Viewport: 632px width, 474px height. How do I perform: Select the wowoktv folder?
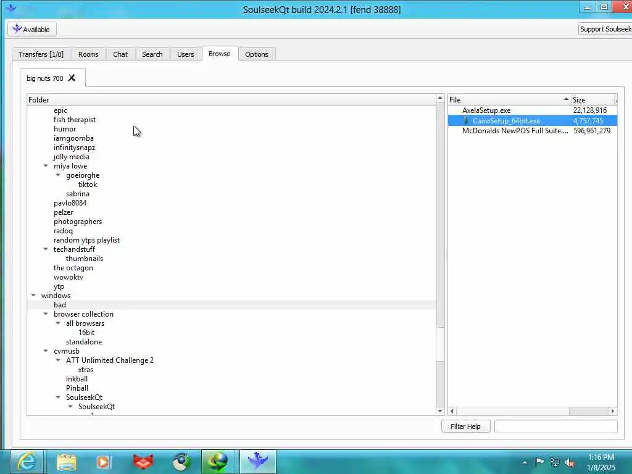pos(69,277)
